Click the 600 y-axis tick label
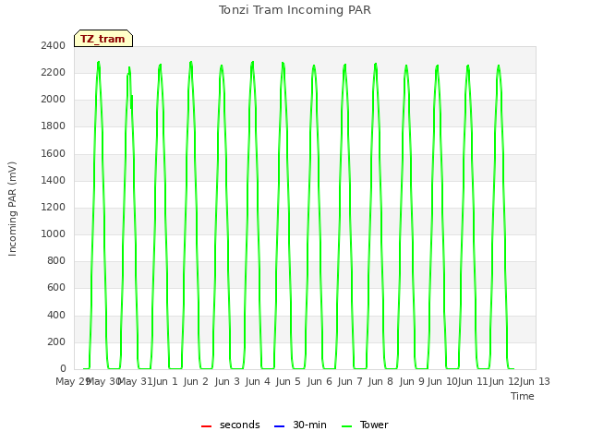Screen dimensions: 591x443 (56, 288)
